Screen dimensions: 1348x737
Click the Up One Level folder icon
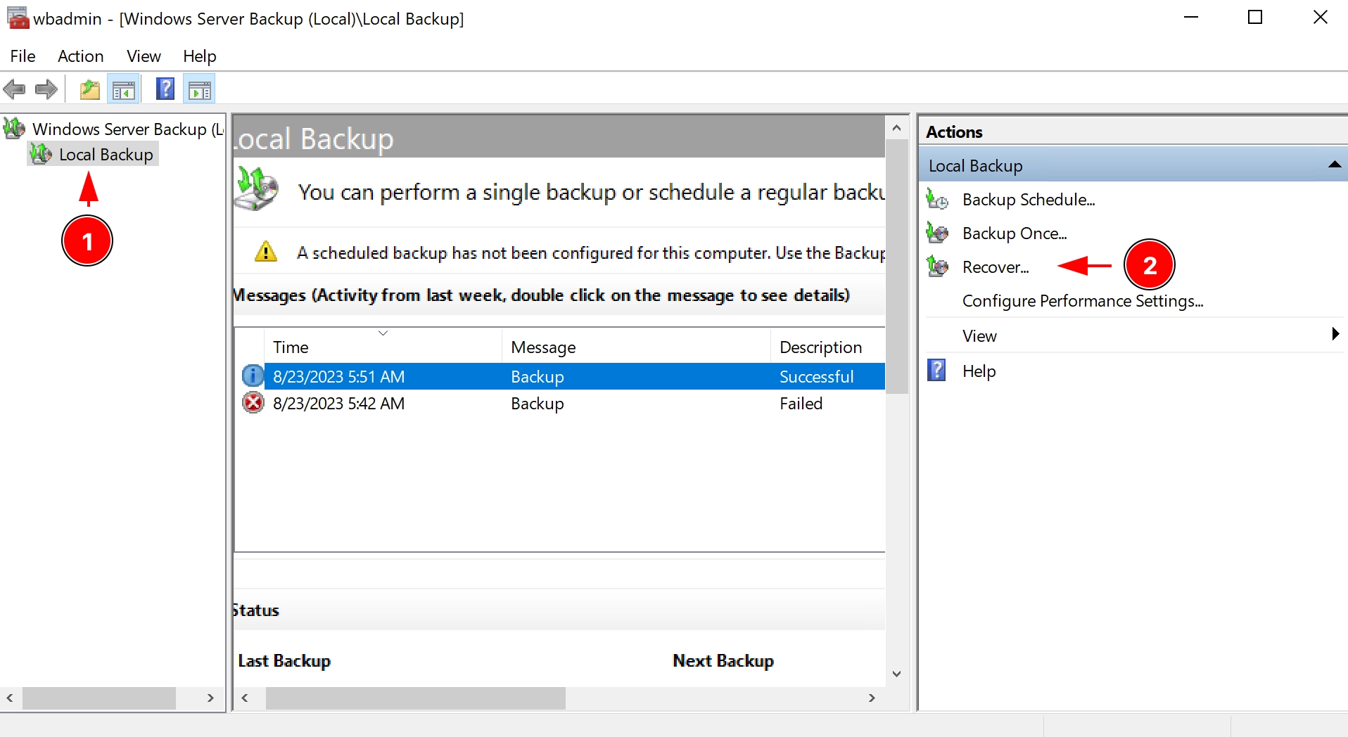point(89,89)
